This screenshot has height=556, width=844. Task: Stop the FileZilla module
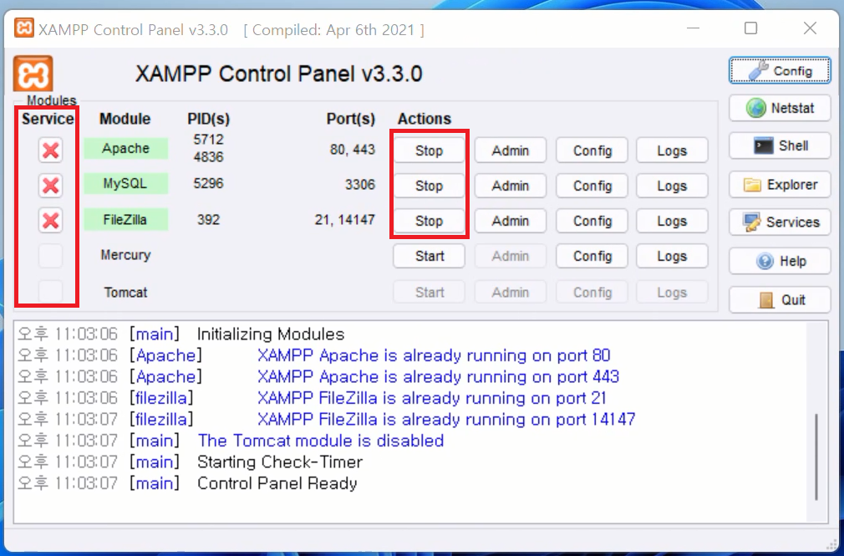pyautogui.click(x=429, y=221)
